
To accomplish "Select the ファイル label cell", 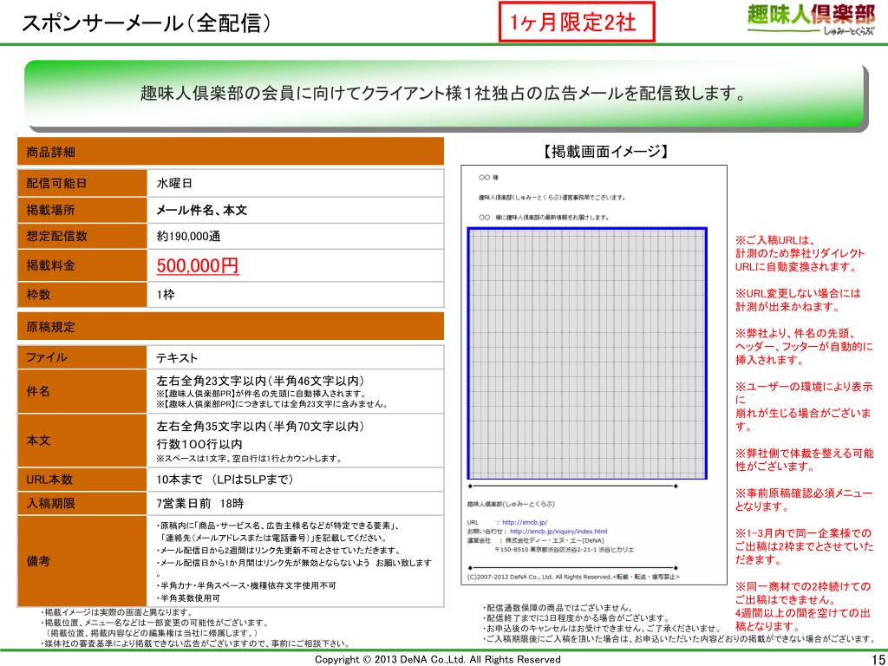I will (82, 357).
